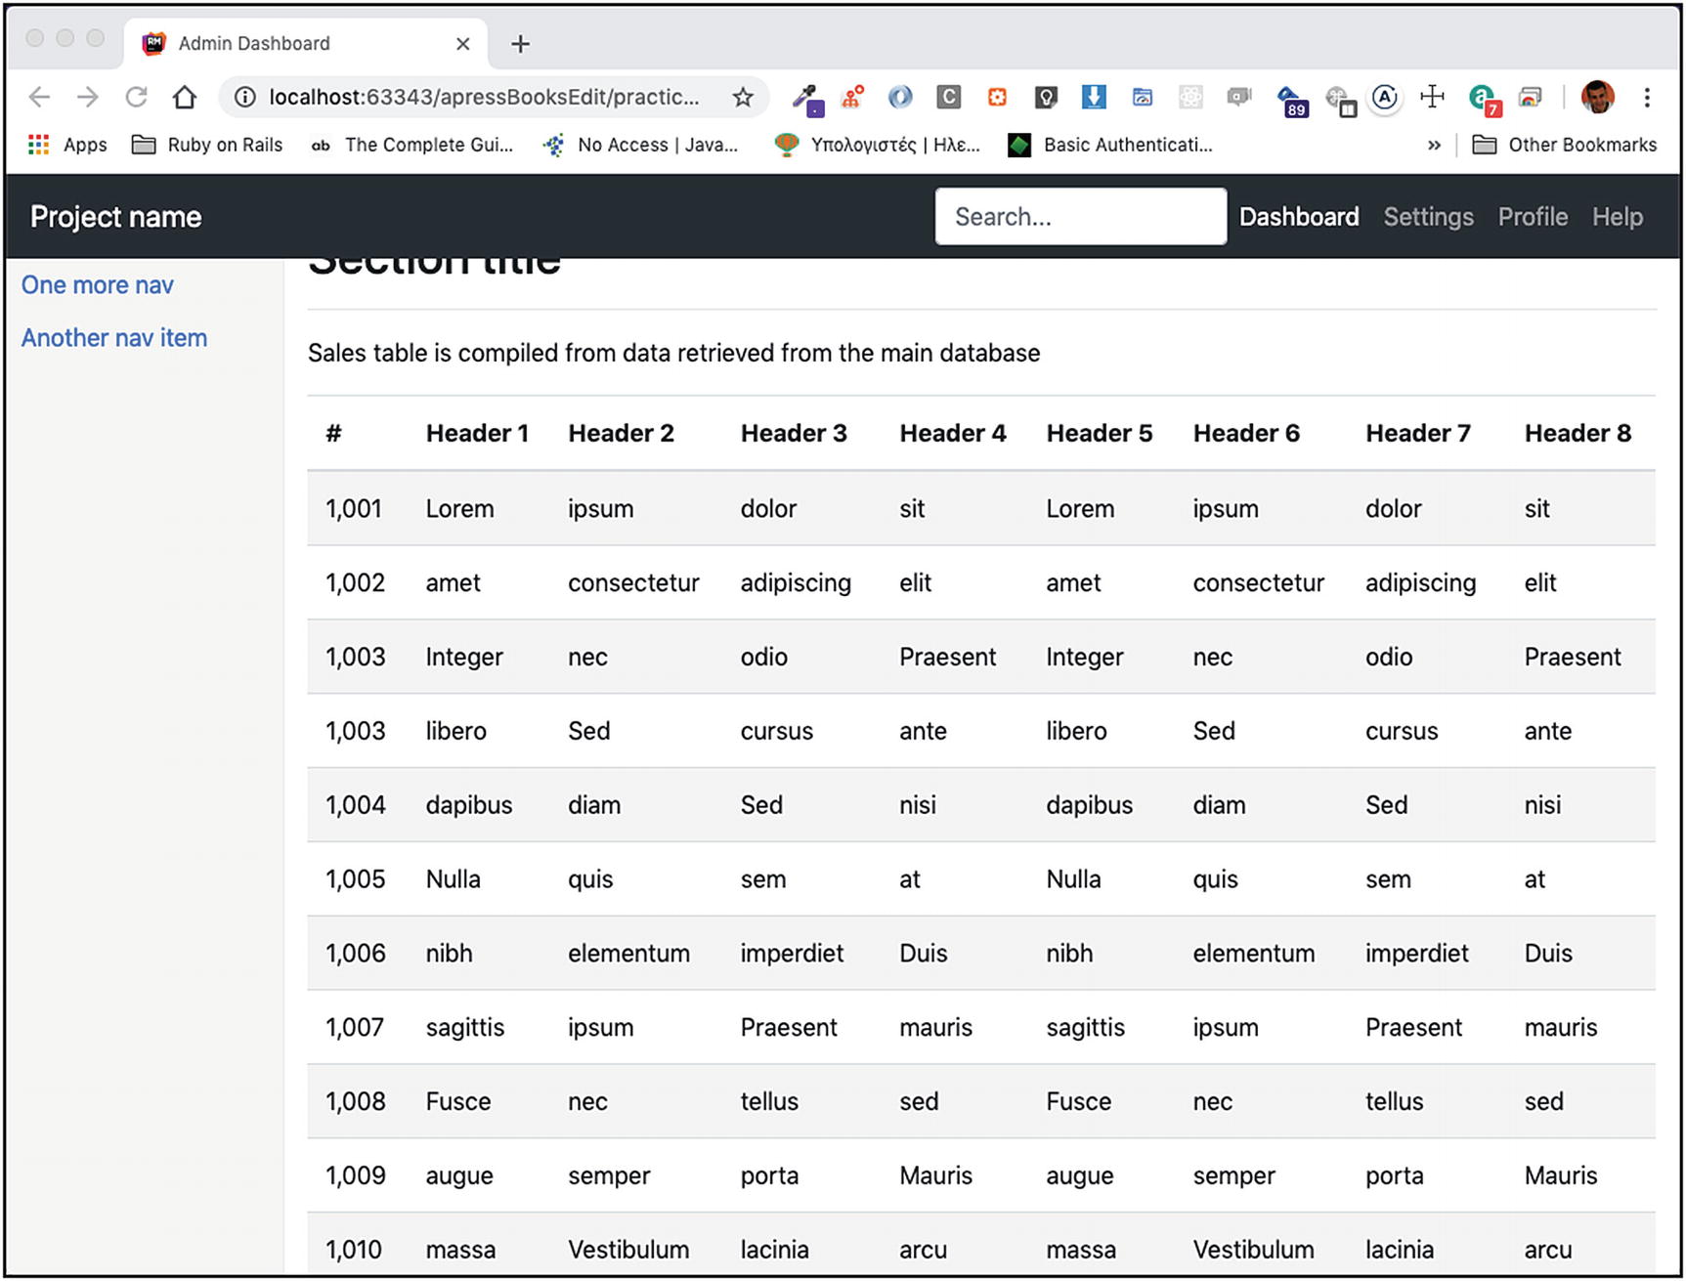Click the user profile avatar in toolbar
Screen dimensions: 1686x1281
point(1597,97)
